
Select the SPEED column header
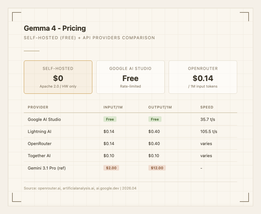[x=207, y=107]
